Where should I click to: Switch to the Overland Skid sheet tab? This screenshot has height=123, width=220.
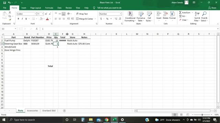[x=49, y=111]
